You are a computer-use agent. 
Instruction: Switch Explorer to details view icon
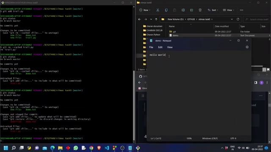(264, 70)
